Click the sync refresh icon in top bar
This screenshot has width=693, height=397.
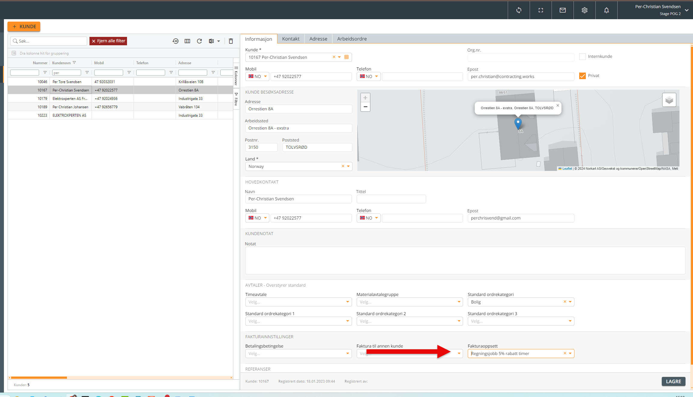click(x=519, y=10)
